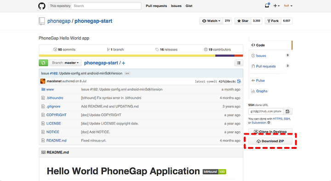Create new file with plus icon
This screenshot has height=181, width=331.
coord(124,63)
